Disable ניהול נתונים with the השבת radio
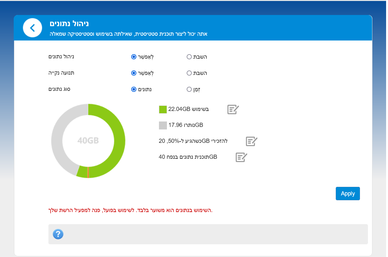388x257 pixels. tap(189, 57)
